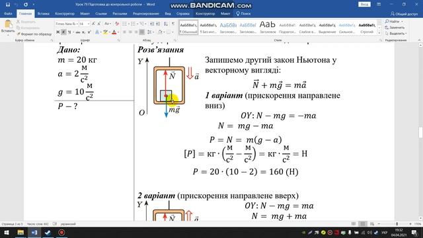Toggle show paragraph marks (¶)
The width and height of the screenshot is (423, 238).
click(x=173, y=24)
